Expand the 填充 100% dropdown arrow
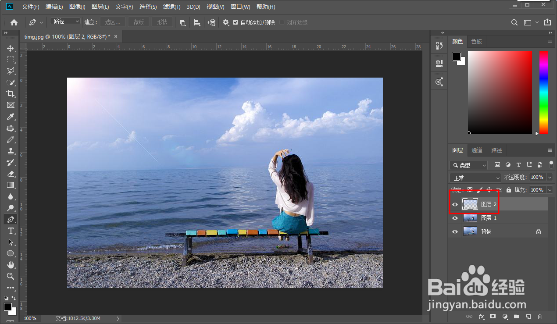The width and height of the screenshot is (557, 324). pos(550,190)
